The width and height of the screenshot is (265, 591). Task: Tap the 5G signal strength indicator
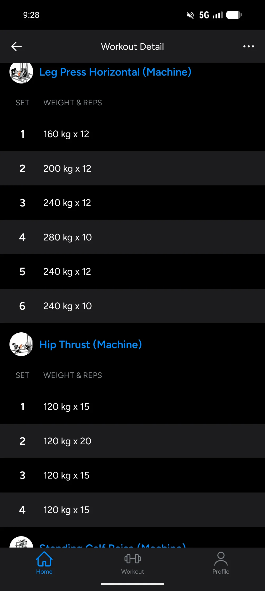[x=211, y=15]
